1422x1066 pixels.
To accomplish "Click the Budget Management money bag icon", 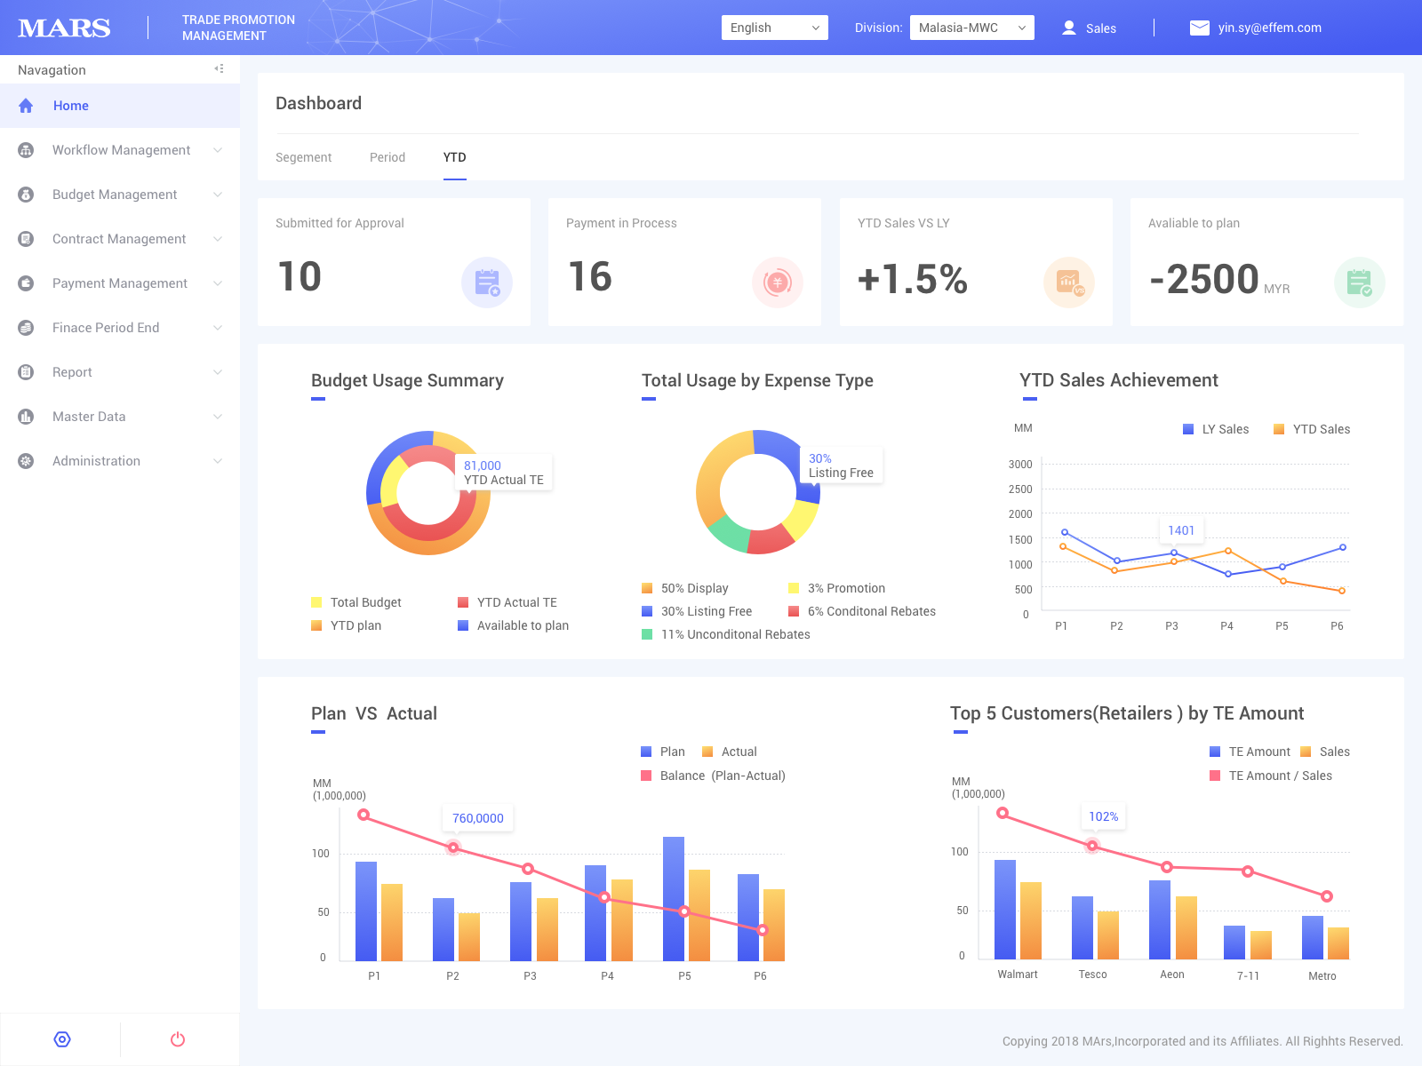I will click(x=26, y=195).
